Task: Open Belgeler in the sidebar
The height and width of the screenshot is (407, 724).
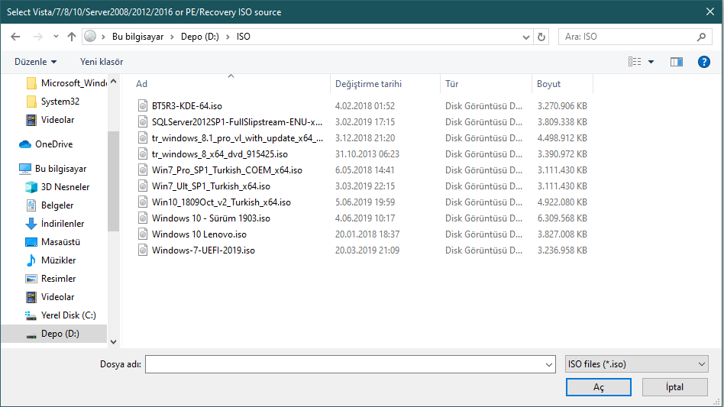Action: click(x=50, y=205)
